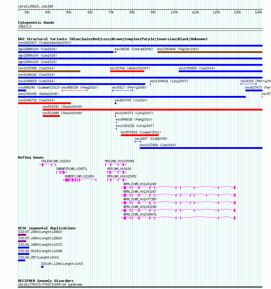
Task: Click the esv2422427 (SimonSanchez2007) variant label
Action: pyautogui.click(x=45, y=43)
